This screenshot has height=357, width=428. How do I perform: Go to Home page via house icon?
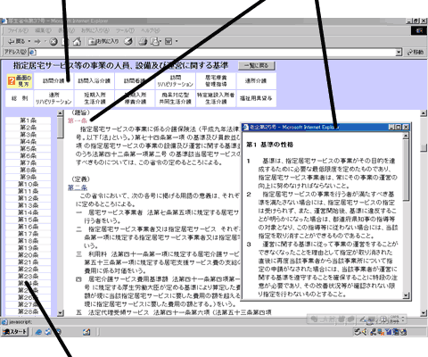tap(77, 41)
